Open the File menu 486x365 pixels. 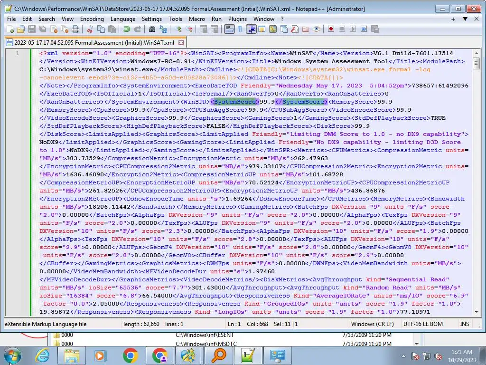coord(11,19)
